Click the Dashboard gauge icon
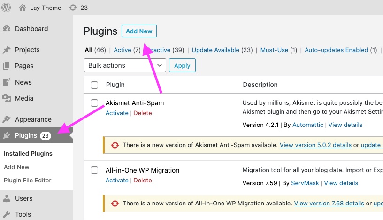The width and height of the screenshot is (383, 220). click(7, 29)
